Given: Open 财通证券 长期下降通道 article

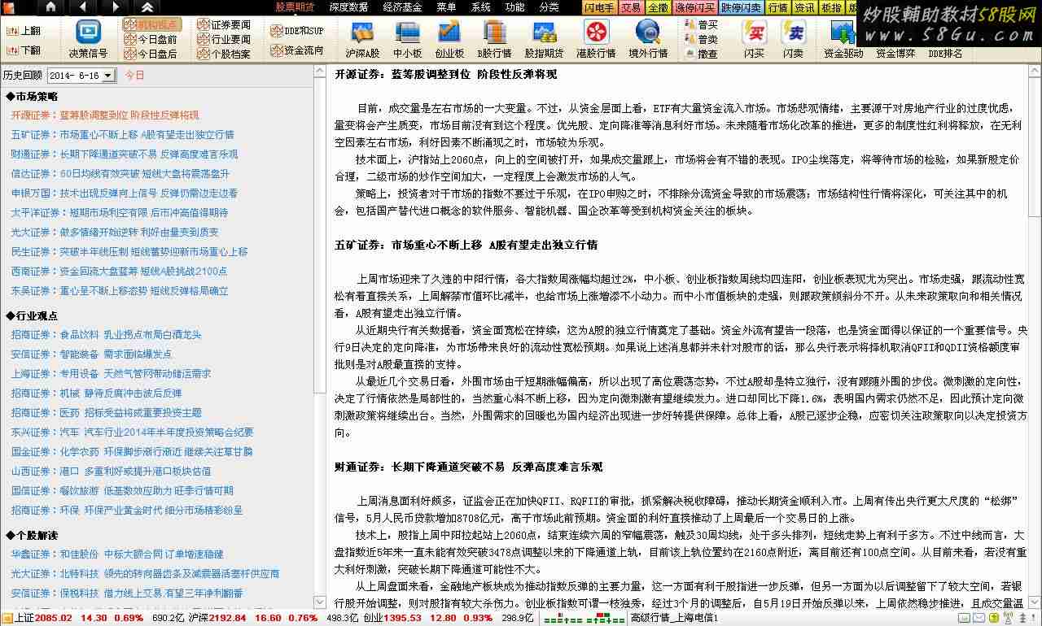Looking at the screenshot, I should tap(125, 154).
